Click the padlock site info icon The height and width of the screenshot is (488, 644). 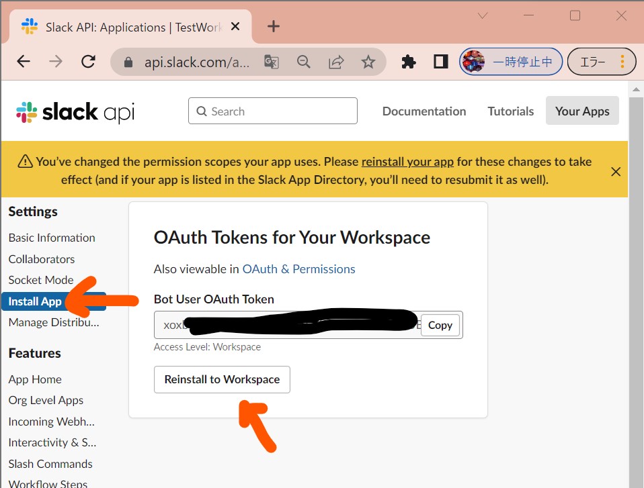128,62
